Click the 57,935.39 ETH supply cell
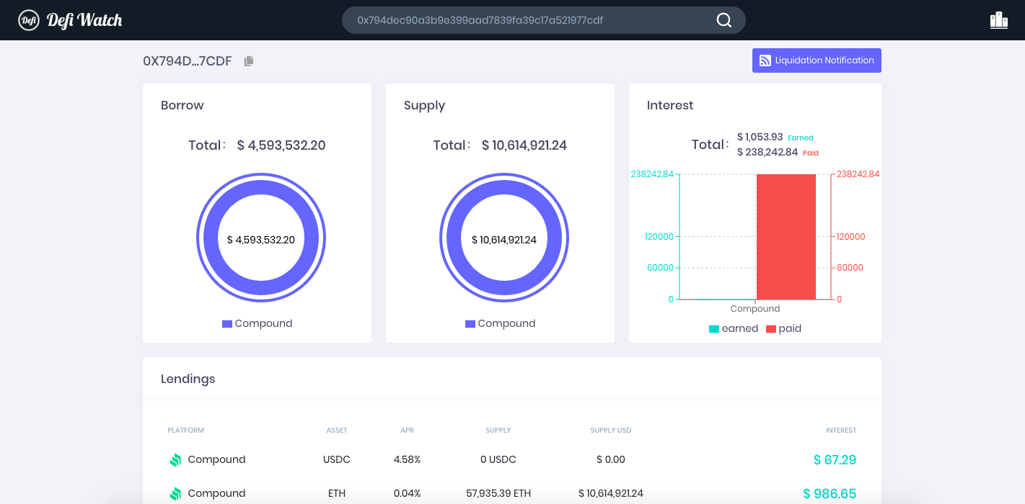The width and height of the screenshot is (1025, 504). pos(498,493)
